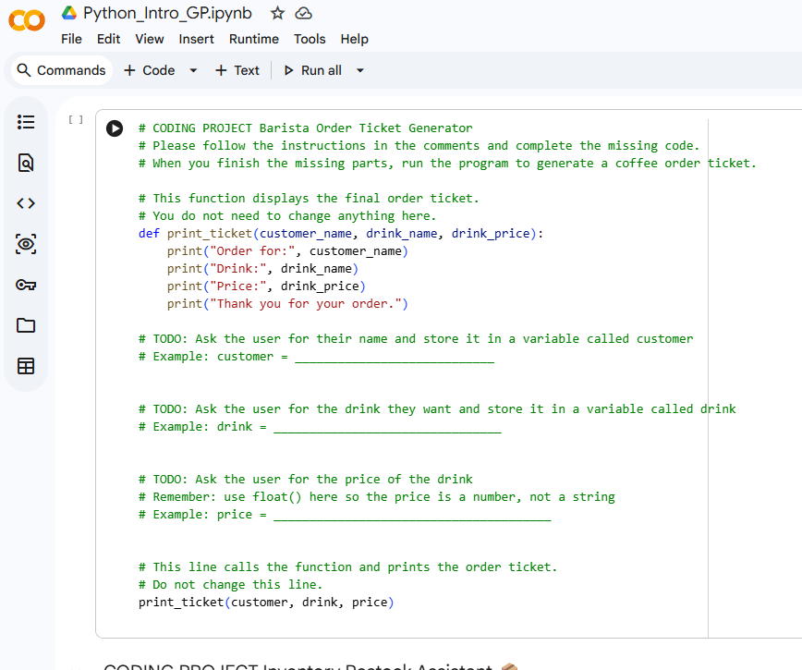Click the "# CODING PROJECT Barista Order" comment
This screenshot has height=670, width=802.
pos(305,128)
